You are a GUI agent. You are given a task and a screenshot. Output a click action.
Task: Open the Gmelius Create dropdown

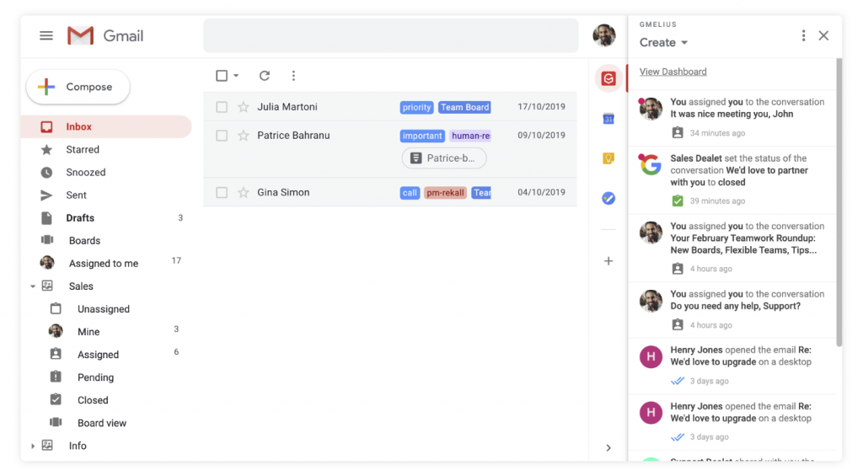[x=663, y=42]
